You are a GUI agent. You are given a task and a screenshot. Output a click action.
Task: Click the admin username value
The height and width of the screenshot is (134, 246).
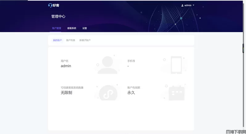pos(66,66)
